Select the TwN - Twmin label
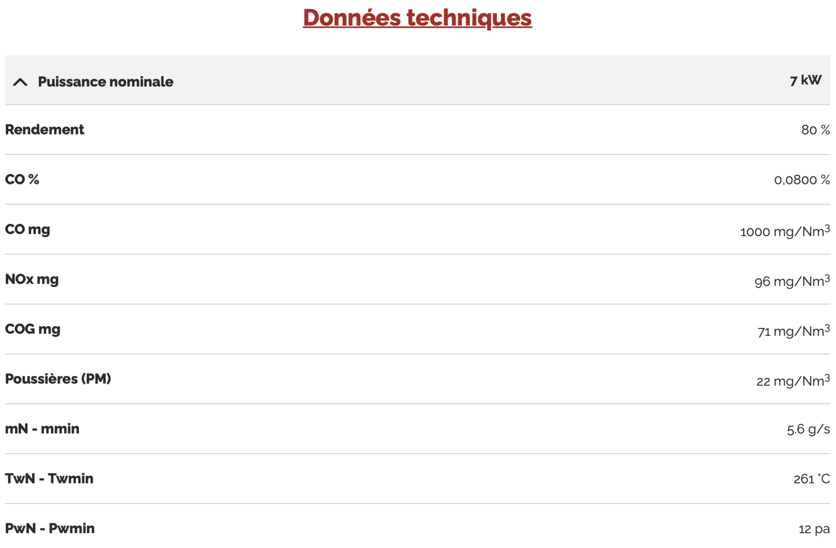836x548 pixels. click(49, 479)
